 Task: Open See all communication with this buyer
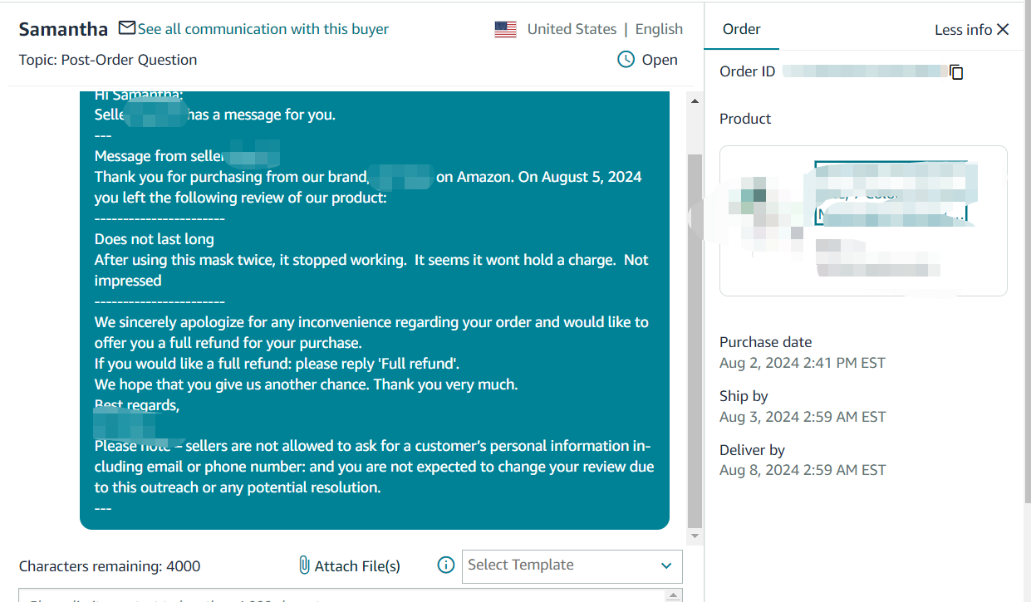coord(263,29)
